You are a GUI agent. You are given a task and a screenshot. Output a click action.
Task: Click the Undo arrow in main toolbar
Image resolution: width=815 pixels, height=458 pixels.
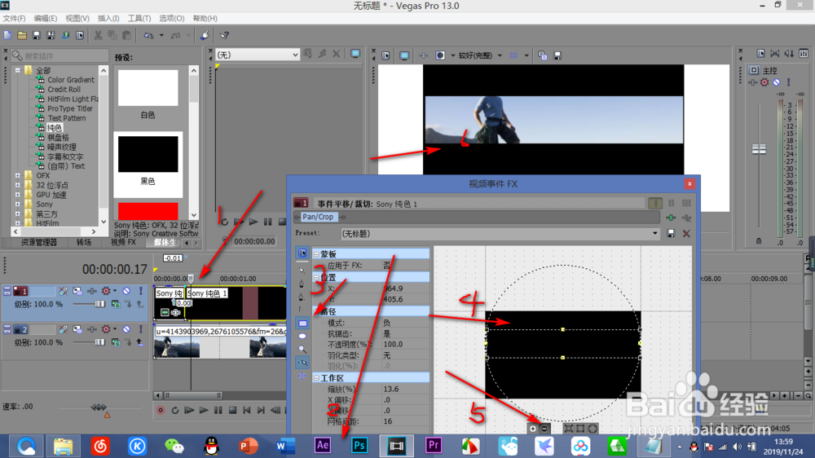click(148, 35)
